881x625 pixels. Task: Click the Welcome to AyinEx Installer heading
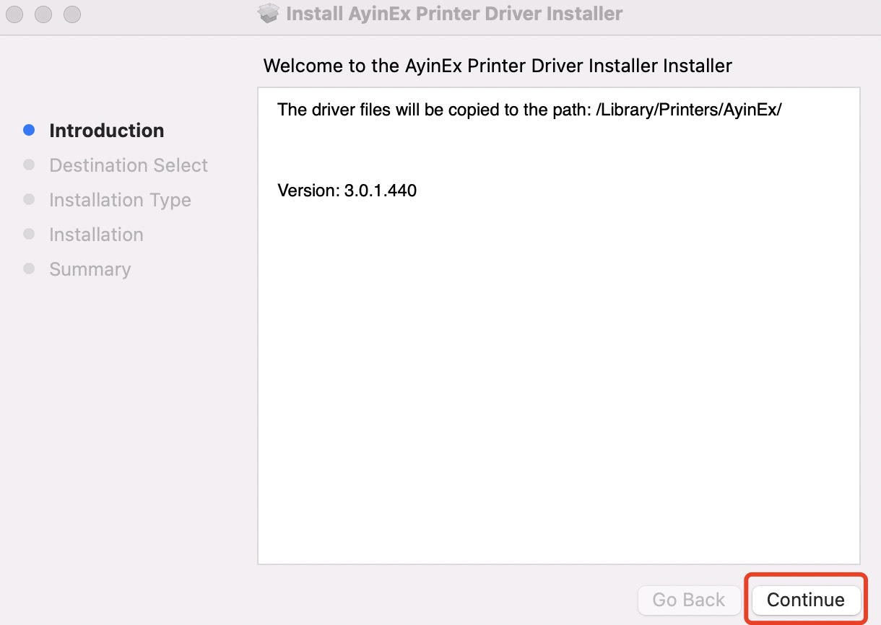[x=498, y=66]
